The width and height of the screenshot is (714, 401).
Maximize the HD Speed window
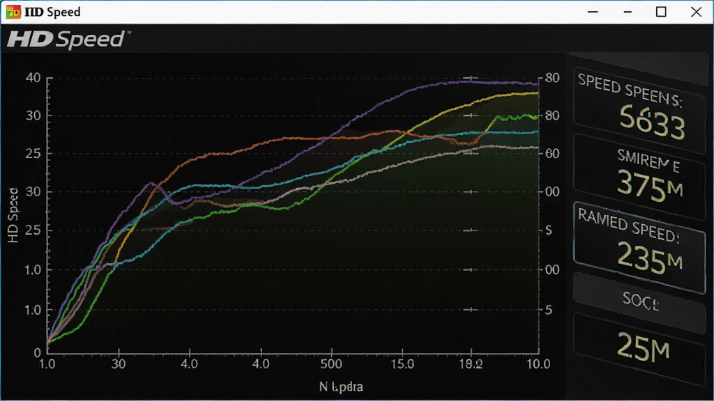(661, 12)
